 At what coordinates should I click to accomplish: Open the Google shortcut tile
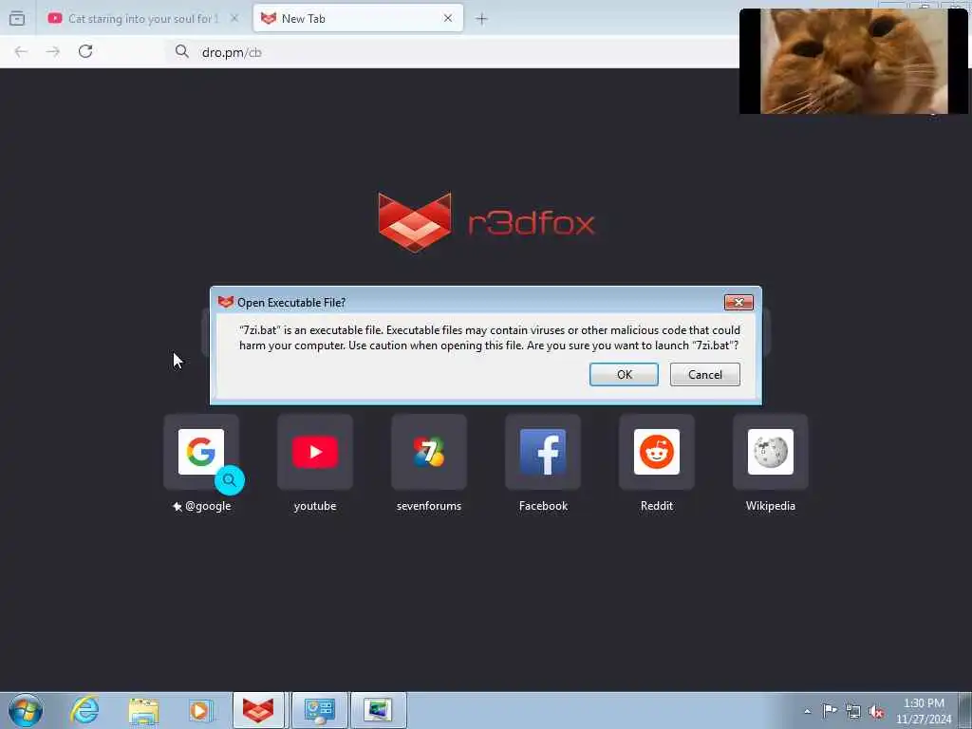[x=201, y=452]
